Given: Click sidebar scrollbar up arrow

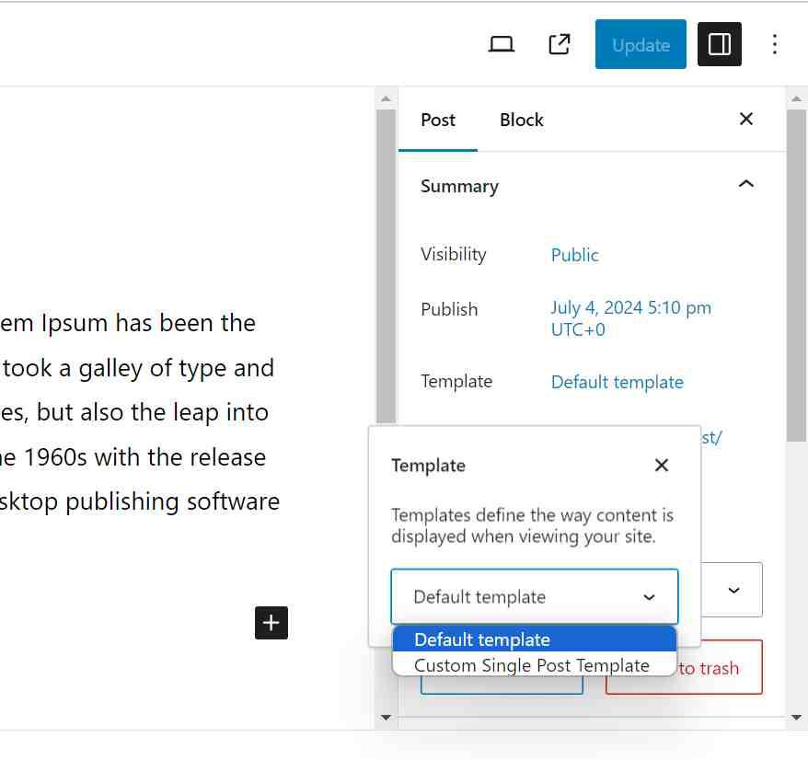Looking at the screenshot, I should click(x=797, y=98).
